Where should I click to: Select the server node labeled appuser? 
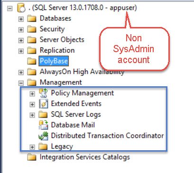pos(83,8)
